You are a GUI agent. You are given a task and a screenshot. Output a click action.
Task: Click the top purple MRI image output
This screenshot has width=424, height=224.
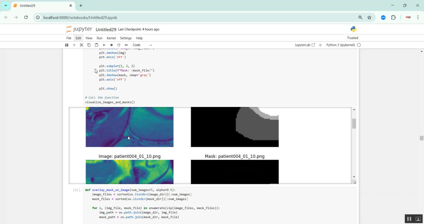point(129,127)
